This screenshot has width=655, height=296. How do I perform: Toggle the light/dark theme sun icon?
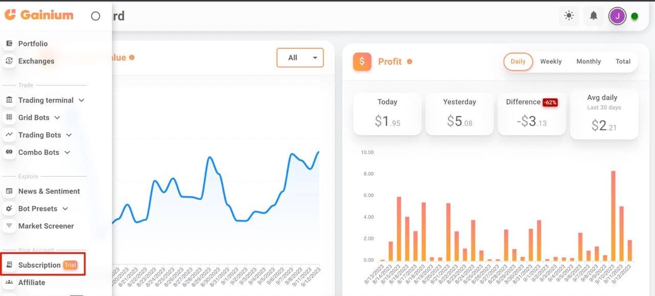[569, 16]
